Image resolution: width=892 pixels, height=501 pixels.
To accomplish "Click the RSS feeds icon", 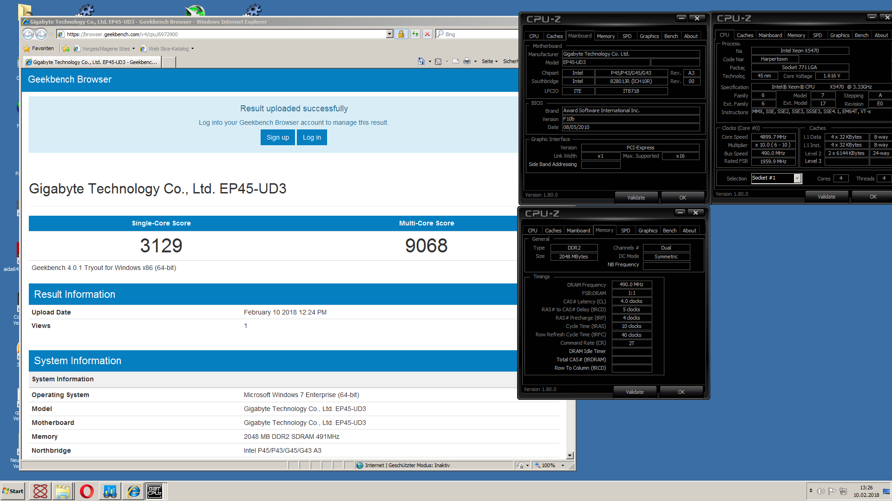I will (x=438, y=61).
